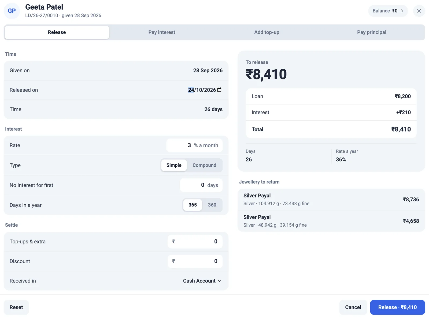Focus the Discount amount field
This screenshot has height=317, width=429.
pos(195,261)
